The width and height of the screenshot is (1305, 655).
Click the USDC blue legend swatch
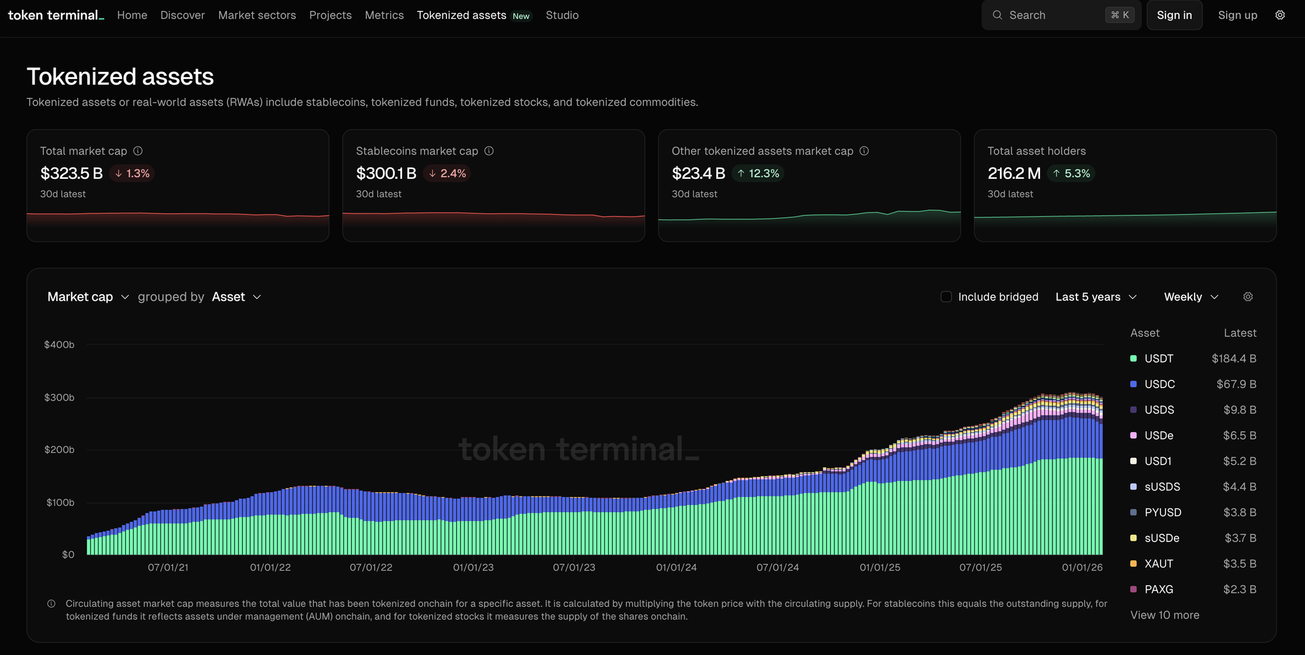pos(1133,384)
